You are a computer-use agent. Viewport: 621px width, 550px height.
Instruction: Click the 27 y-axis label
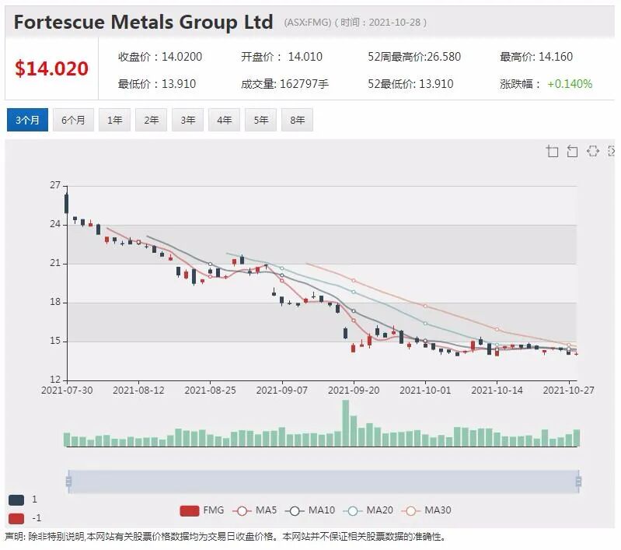(x=55, y=185)
